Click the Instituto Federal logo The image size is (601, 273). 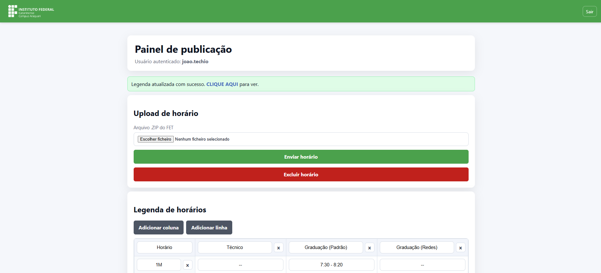[x=31, y=11]
